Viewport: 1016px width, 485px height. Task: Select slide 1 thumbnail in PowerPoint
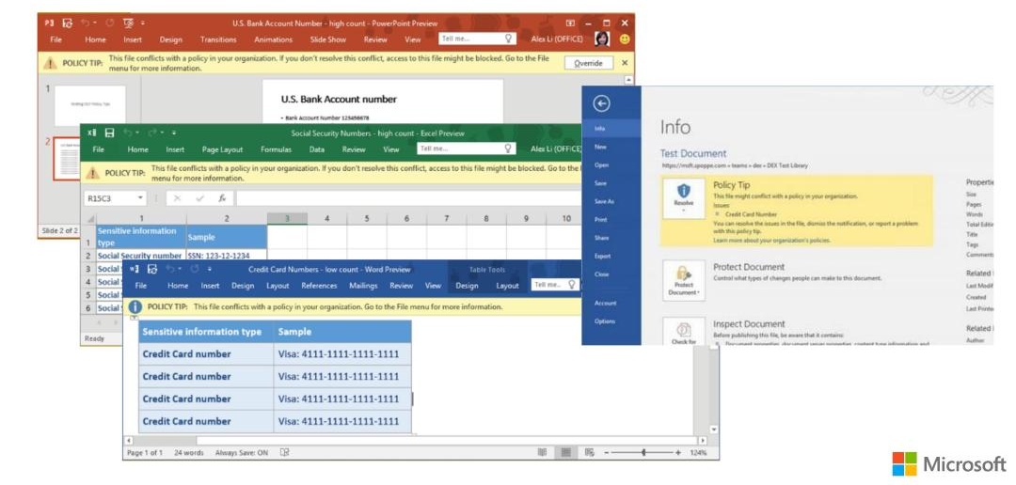tap(90, 105)
